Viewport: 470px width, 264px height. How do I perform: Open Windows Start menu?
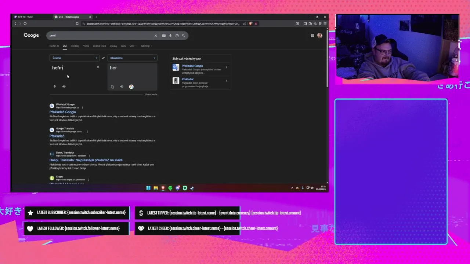click(148, 188)
